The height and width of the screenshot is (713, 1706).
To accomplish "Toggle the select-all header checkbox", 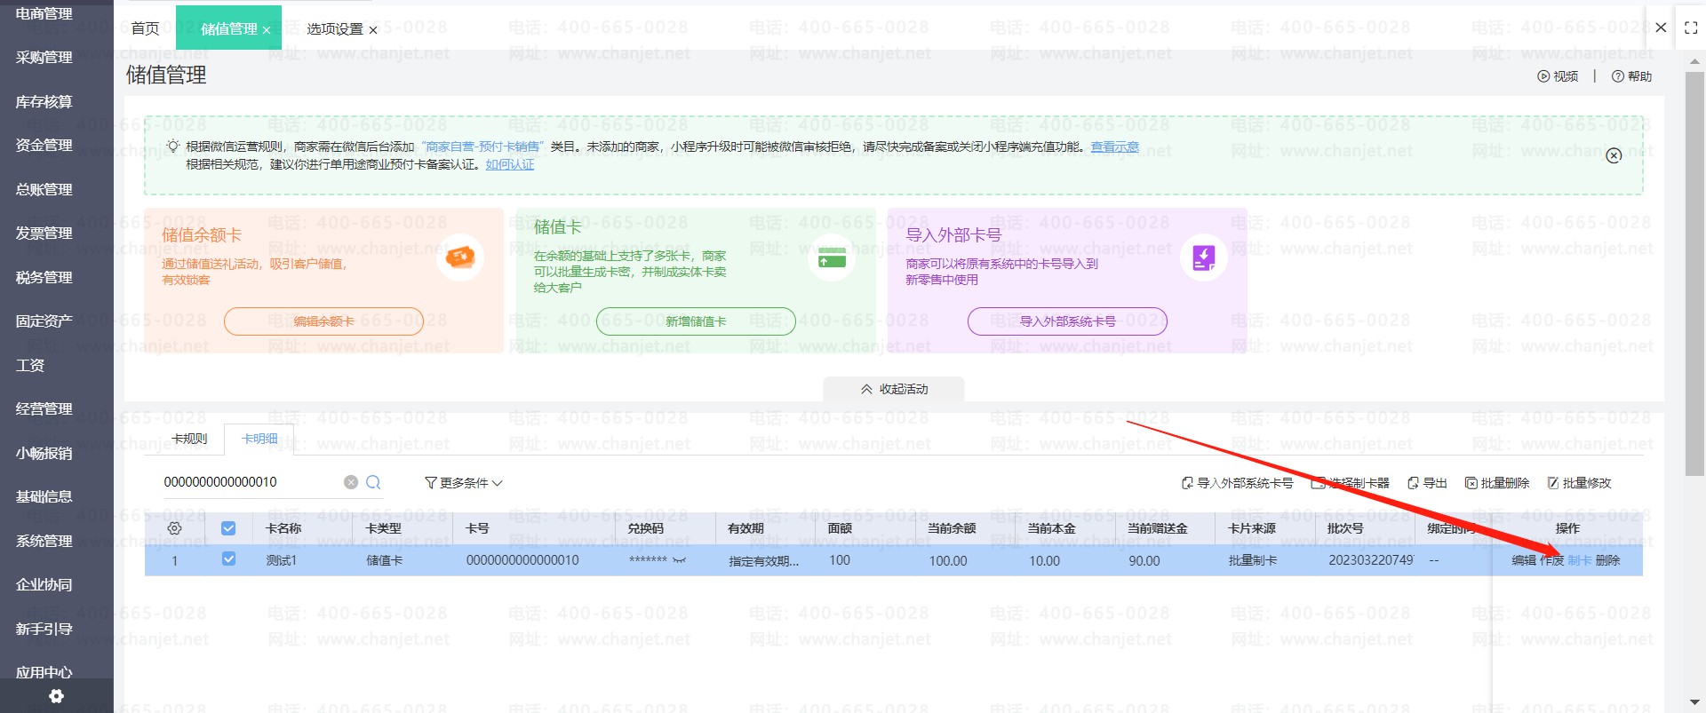I will [228, 528].
